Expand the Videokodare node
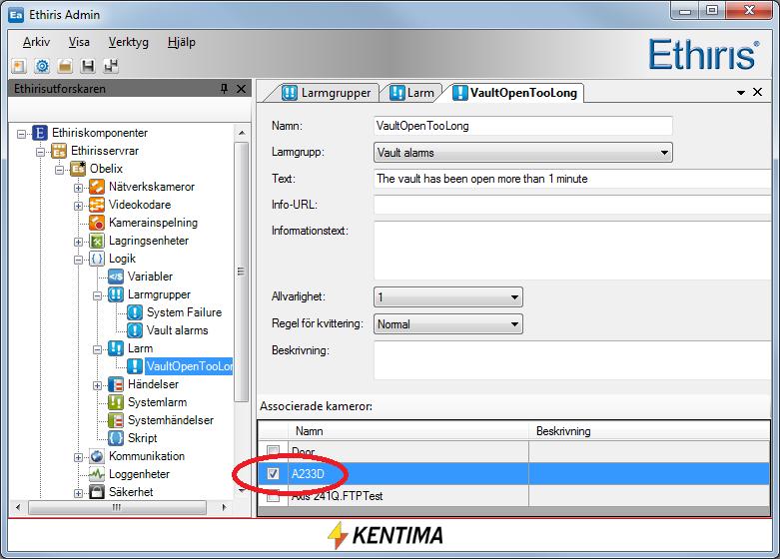The width and height of the screenshot is (780, 559). tap(78, 206)
